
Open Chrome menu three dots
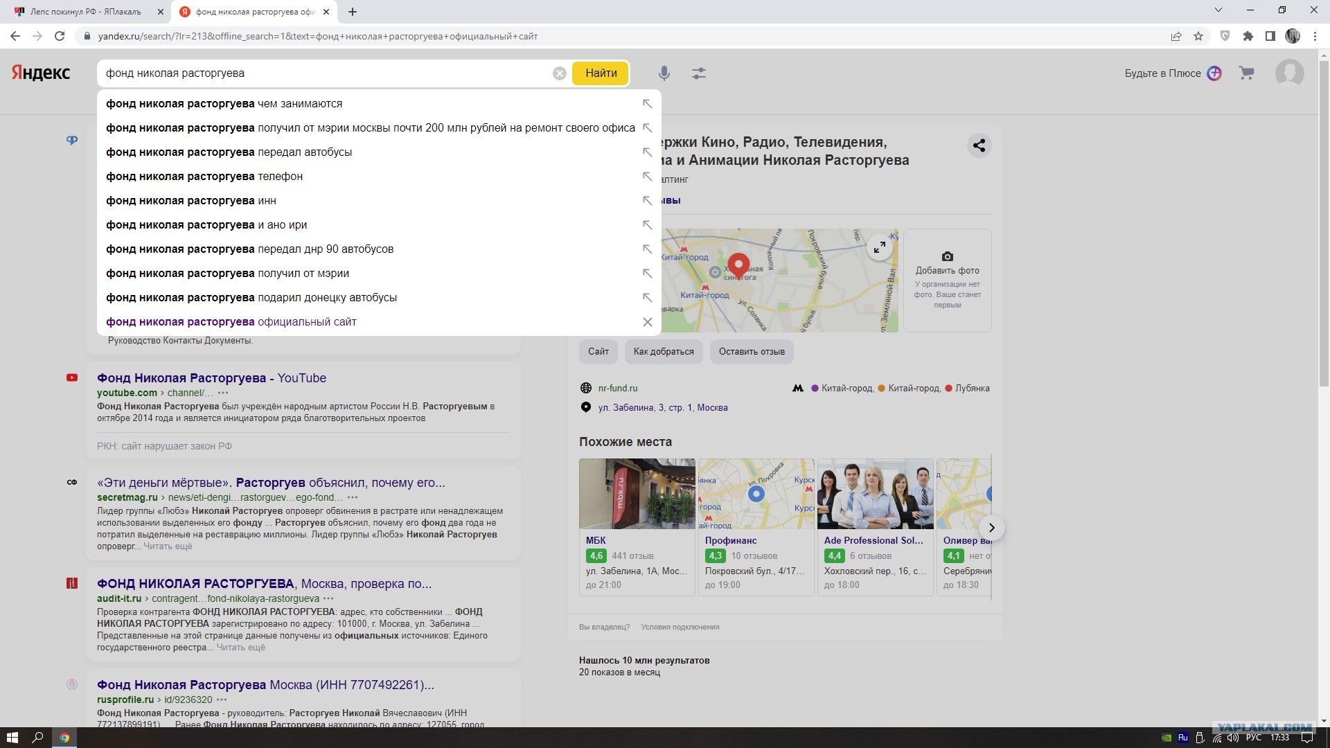coord(1315,36)
